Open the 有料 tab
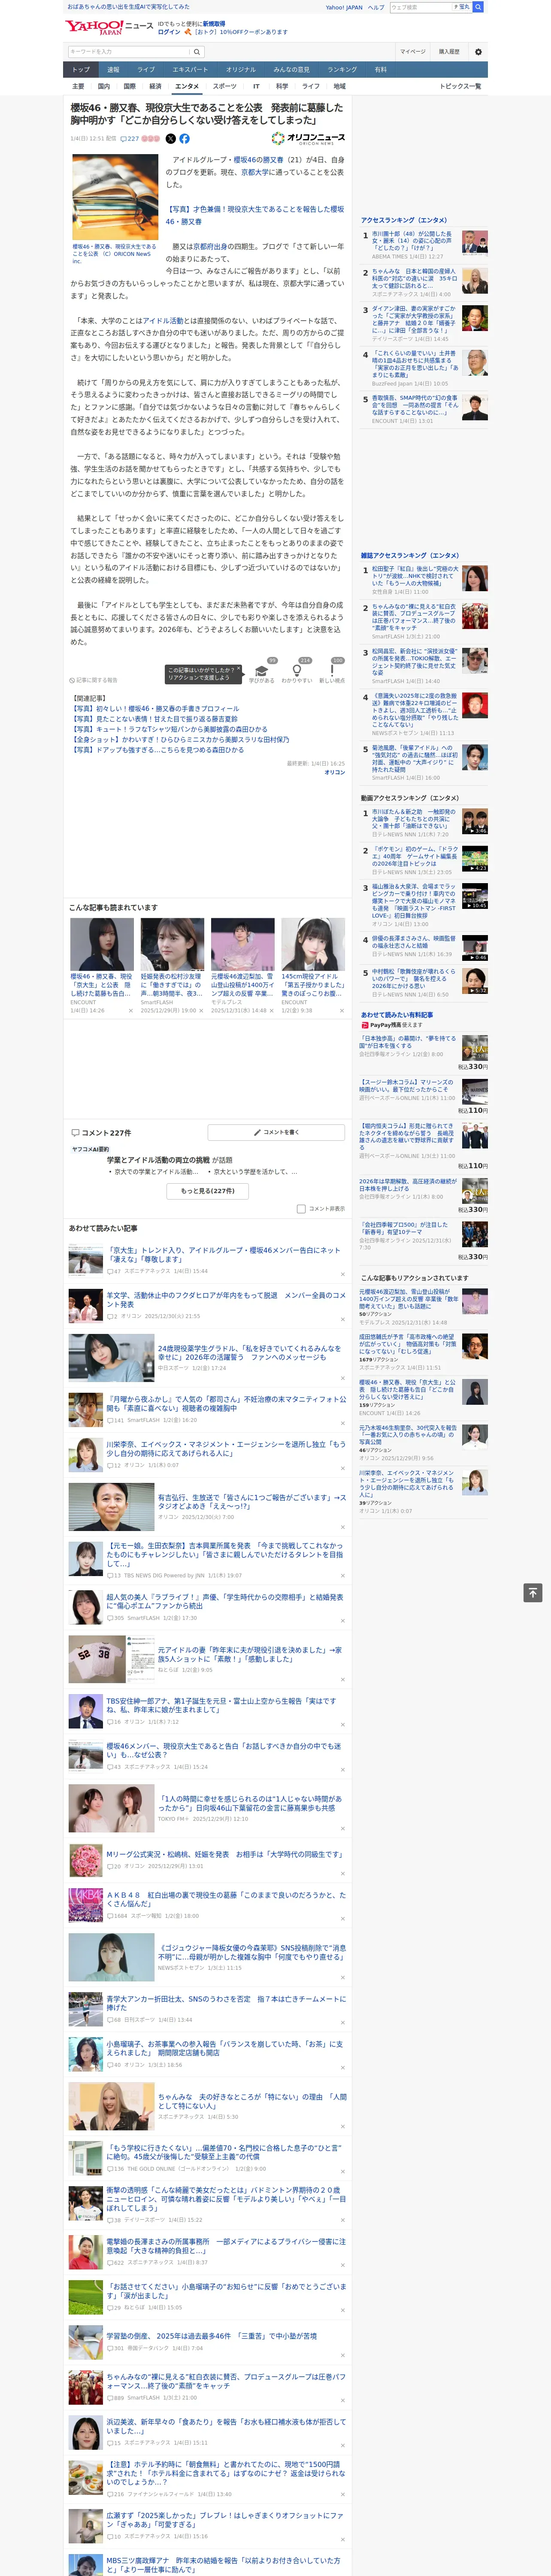This screenshot has width=551, height=2576. pyautogui.click(x=380, y=70)
